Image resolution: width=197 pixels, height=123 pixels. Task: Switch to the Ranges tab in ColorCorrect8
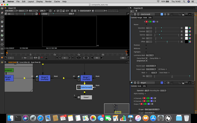[x=140, y=18]
